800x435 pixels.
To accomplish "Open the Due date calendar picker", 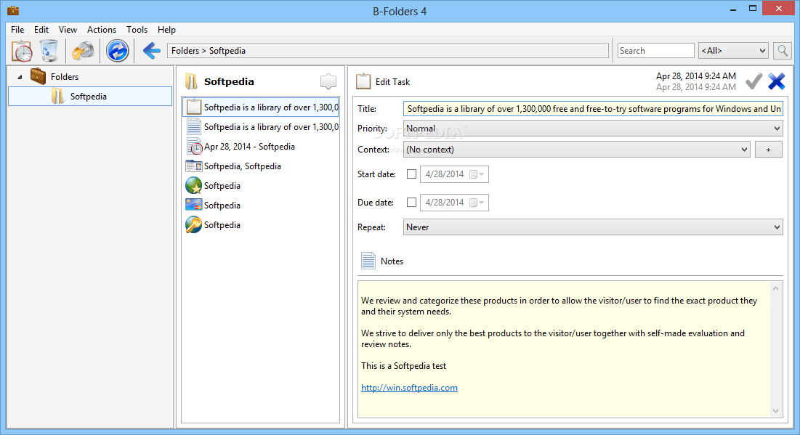I will click(477, 203).
